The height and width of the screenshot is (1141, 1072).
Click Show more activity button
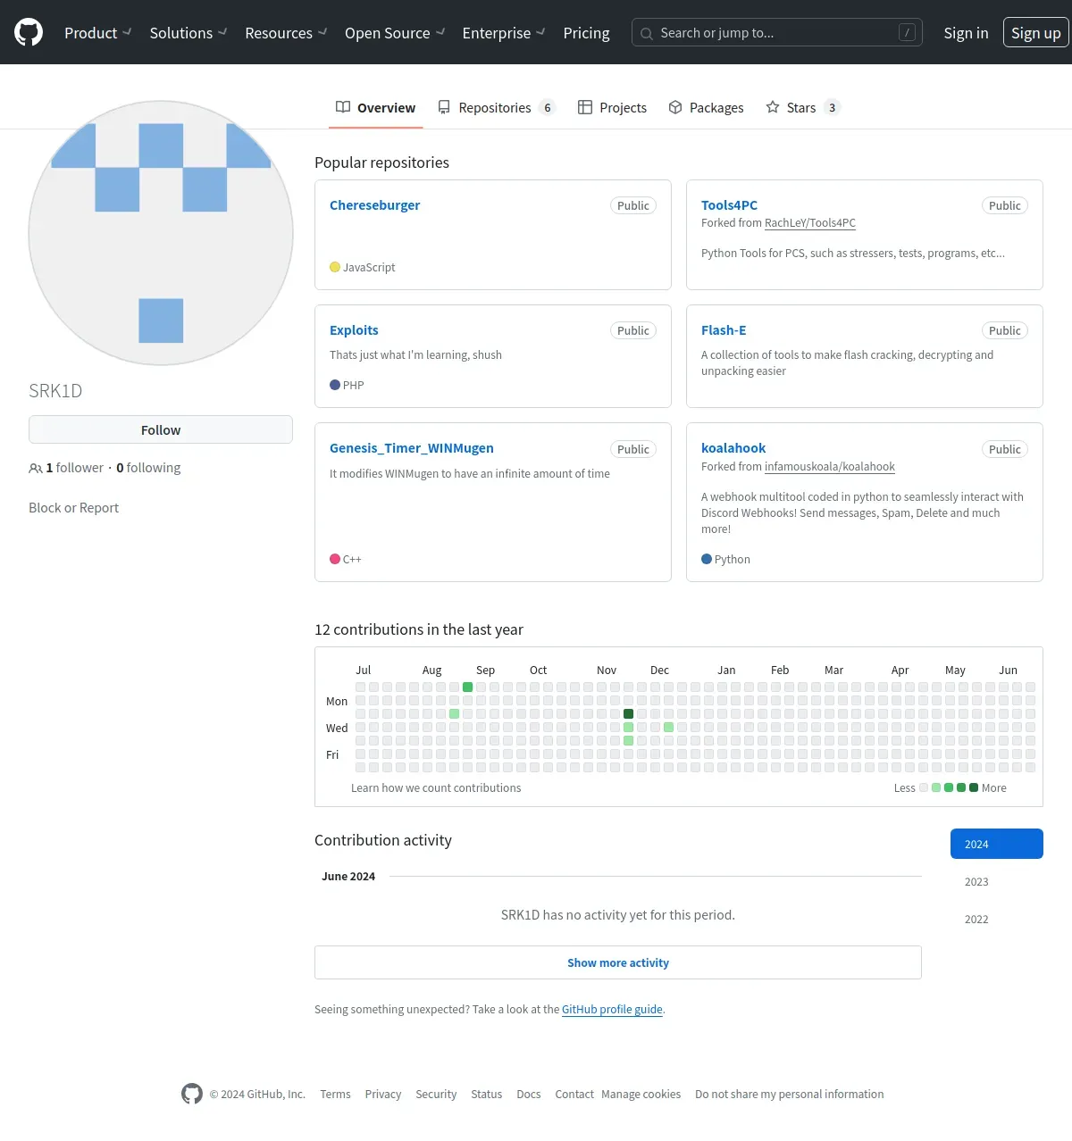pyautogui.click(x=618, y=962)
